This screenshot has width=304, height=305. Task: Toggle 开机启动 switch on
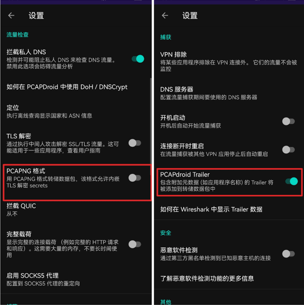289,121
